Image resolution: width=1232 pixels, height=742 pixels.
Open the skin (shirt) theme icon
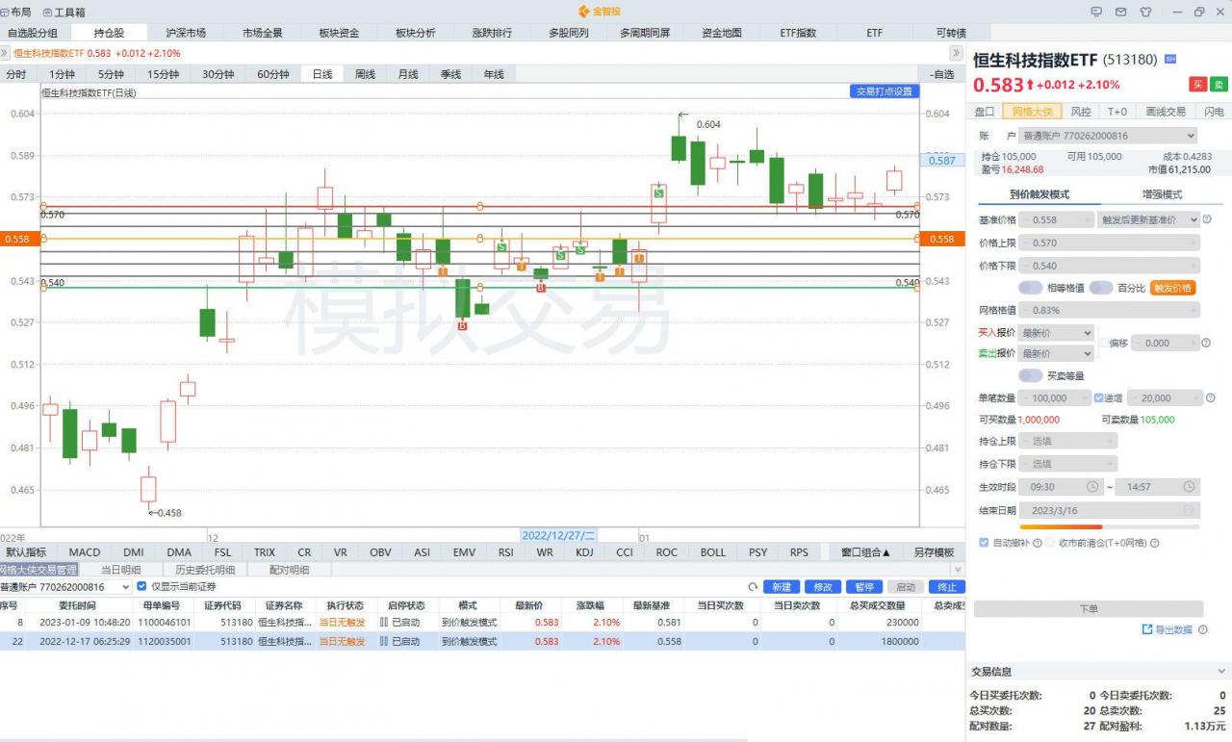(1145, 12)
